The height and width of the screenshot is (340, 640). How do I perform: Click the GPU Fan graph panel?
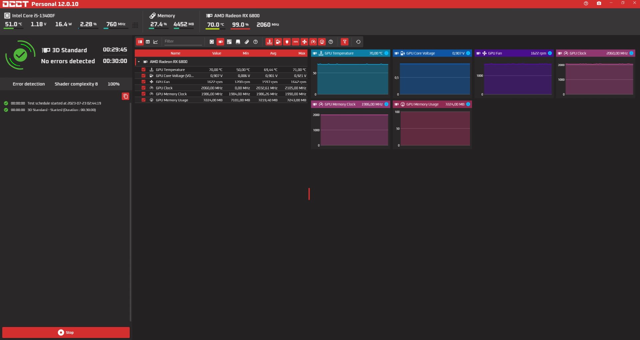(514, 74)
